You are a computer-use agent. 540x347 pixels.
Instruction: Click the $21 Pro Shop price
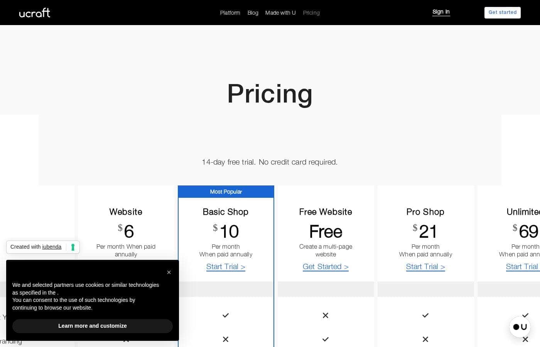[425, 231]
